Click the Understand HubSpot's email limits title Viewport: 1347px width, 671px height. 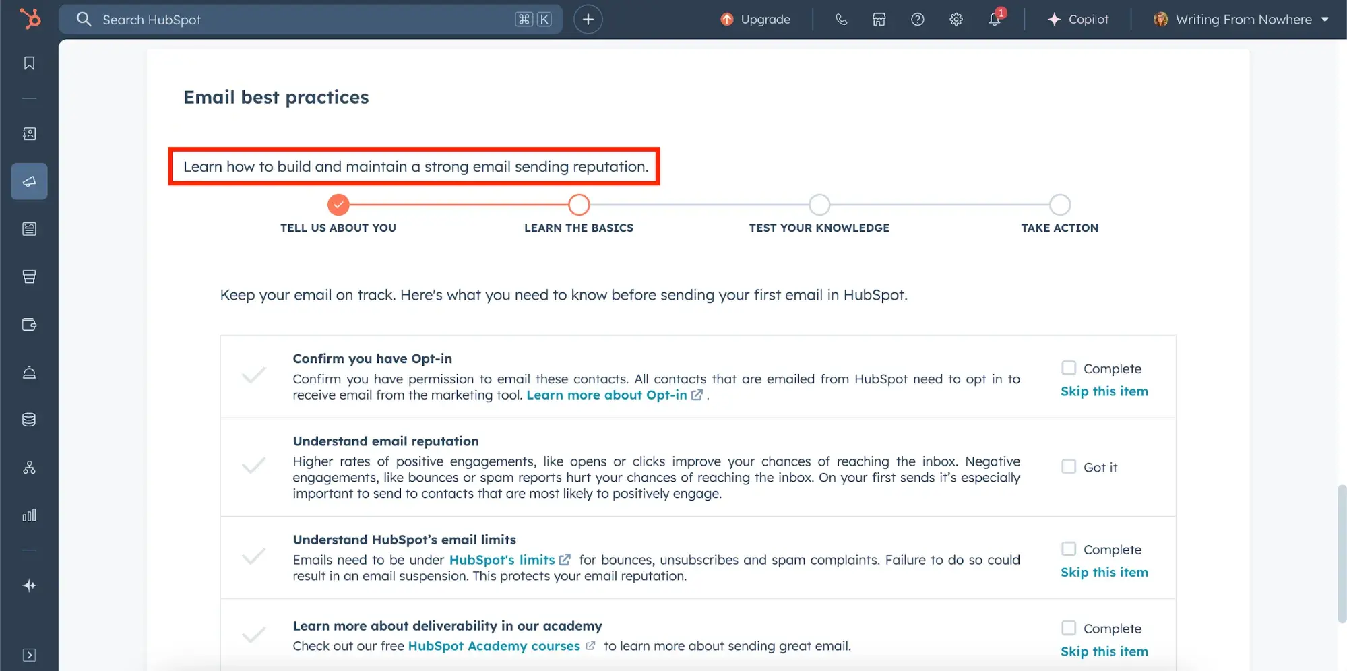[404, 540]
